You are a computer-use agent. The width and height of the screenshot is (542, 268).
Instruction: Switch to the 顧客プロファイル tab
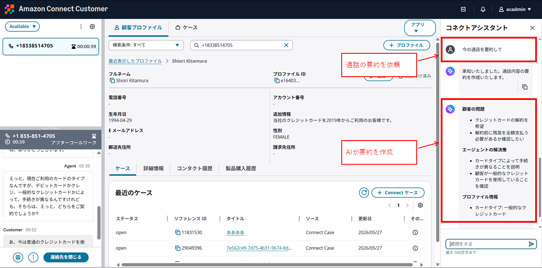138,28
